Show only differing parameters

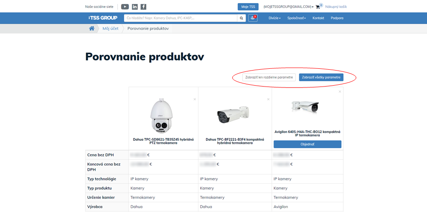[x=270, y=77]
